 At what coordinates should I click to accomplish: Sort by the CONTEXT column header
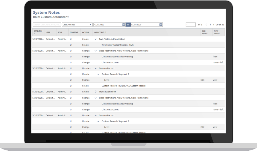click(x=74, y=33)
